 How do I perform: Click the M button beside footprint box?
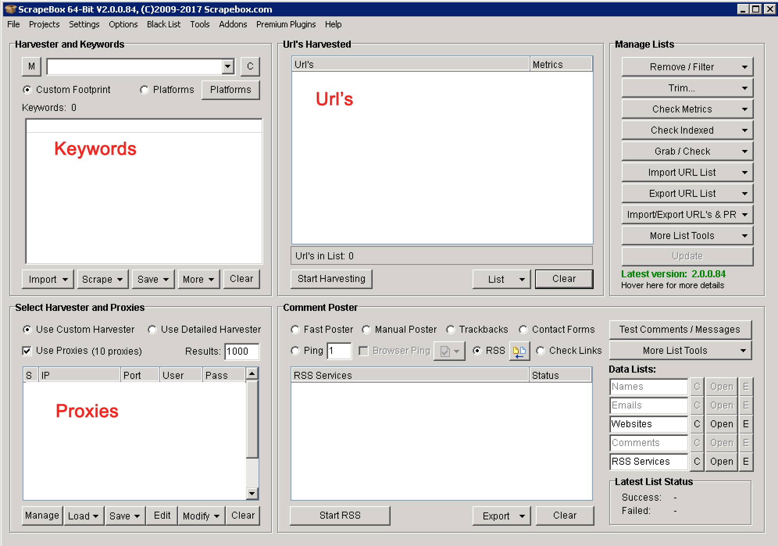(x=32, y=66)
